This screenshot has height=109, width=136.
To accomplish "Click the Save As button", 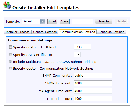I will point(104,21).
